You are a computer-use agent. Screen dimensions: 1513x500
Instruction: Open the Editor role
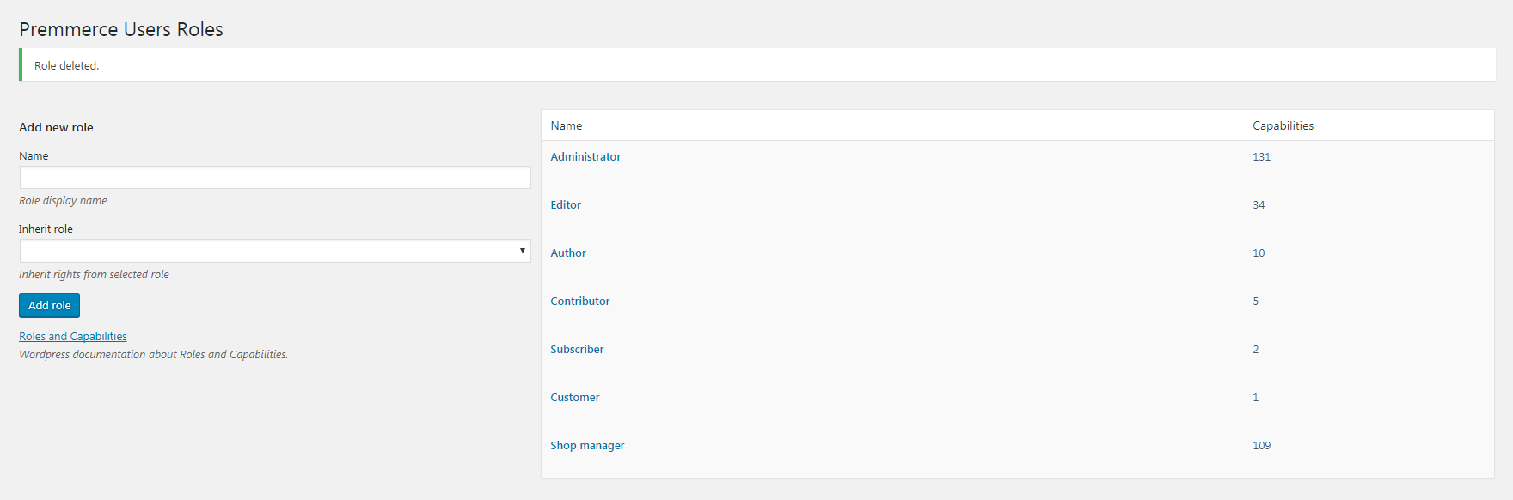point(566,205)
